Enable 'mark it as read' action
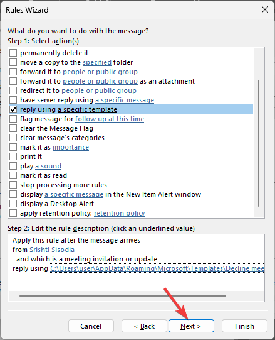Viewport: 275px width, 340px height. coord(13,175)
